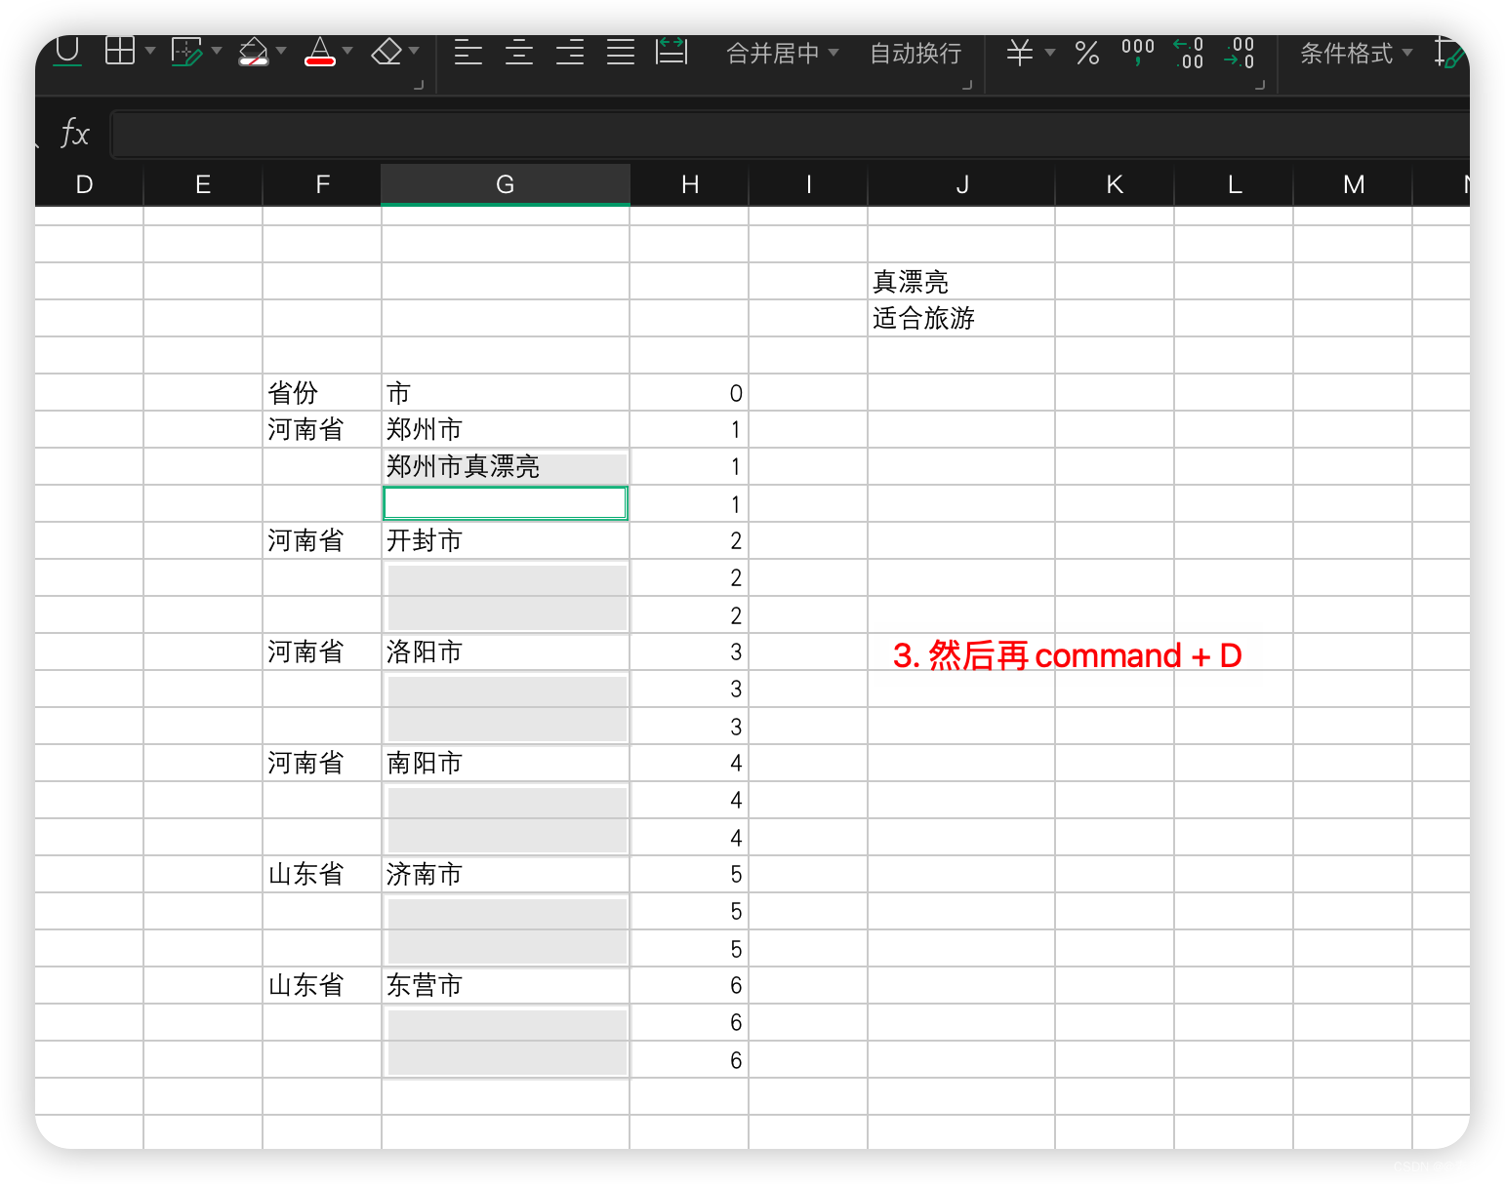Select cell 东营市
The height and width of the screenshot is (1184, 1505).
506,986
